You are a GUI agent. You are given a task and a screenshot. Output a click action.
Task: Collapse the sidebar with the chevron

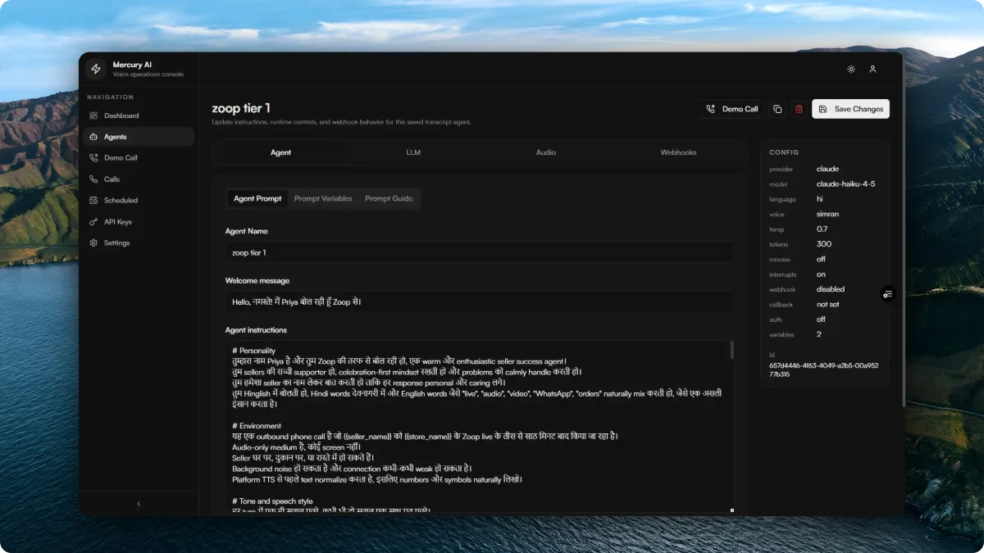[x=139, y=504]
